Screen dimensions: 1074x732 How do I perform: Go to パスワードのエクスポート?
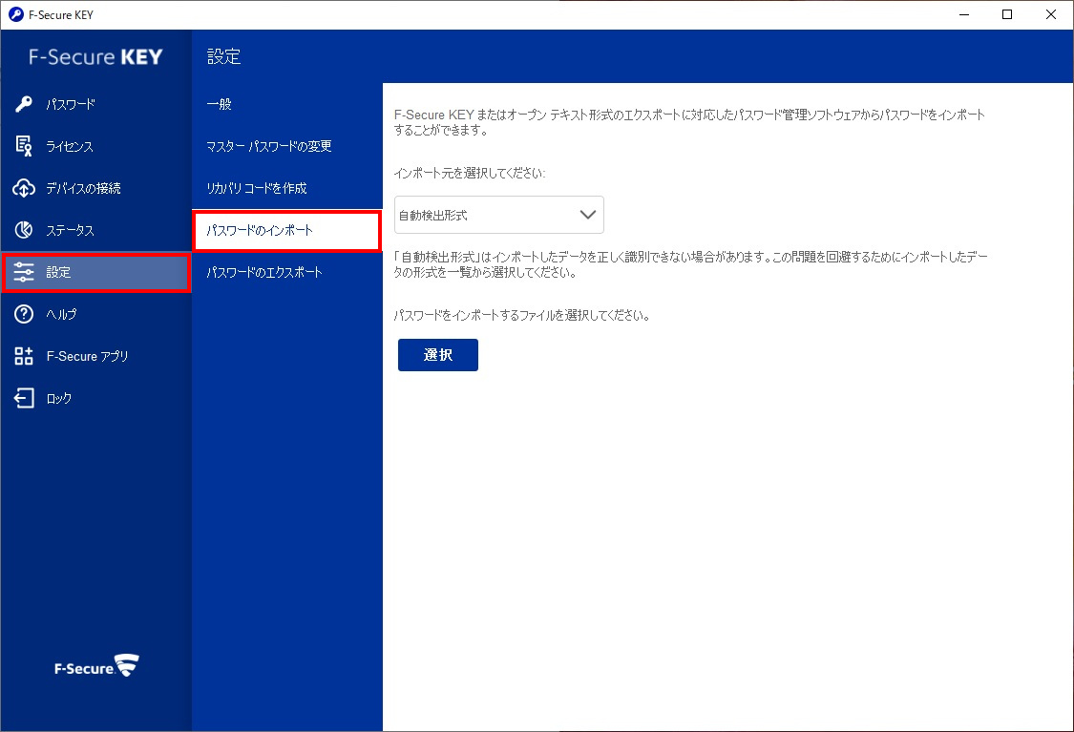(264, 272)
